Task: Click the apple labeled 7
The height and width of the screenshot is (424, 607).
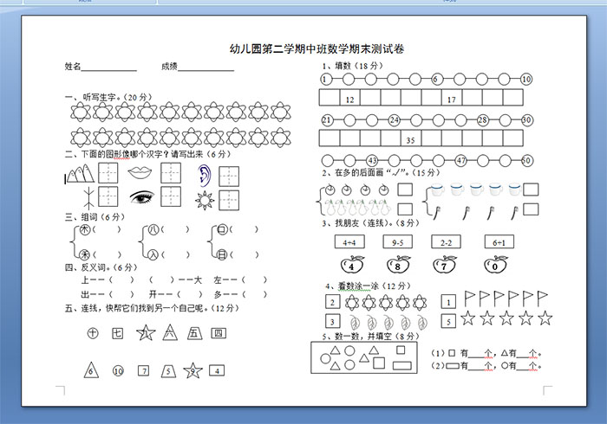Action: [445, 265]
